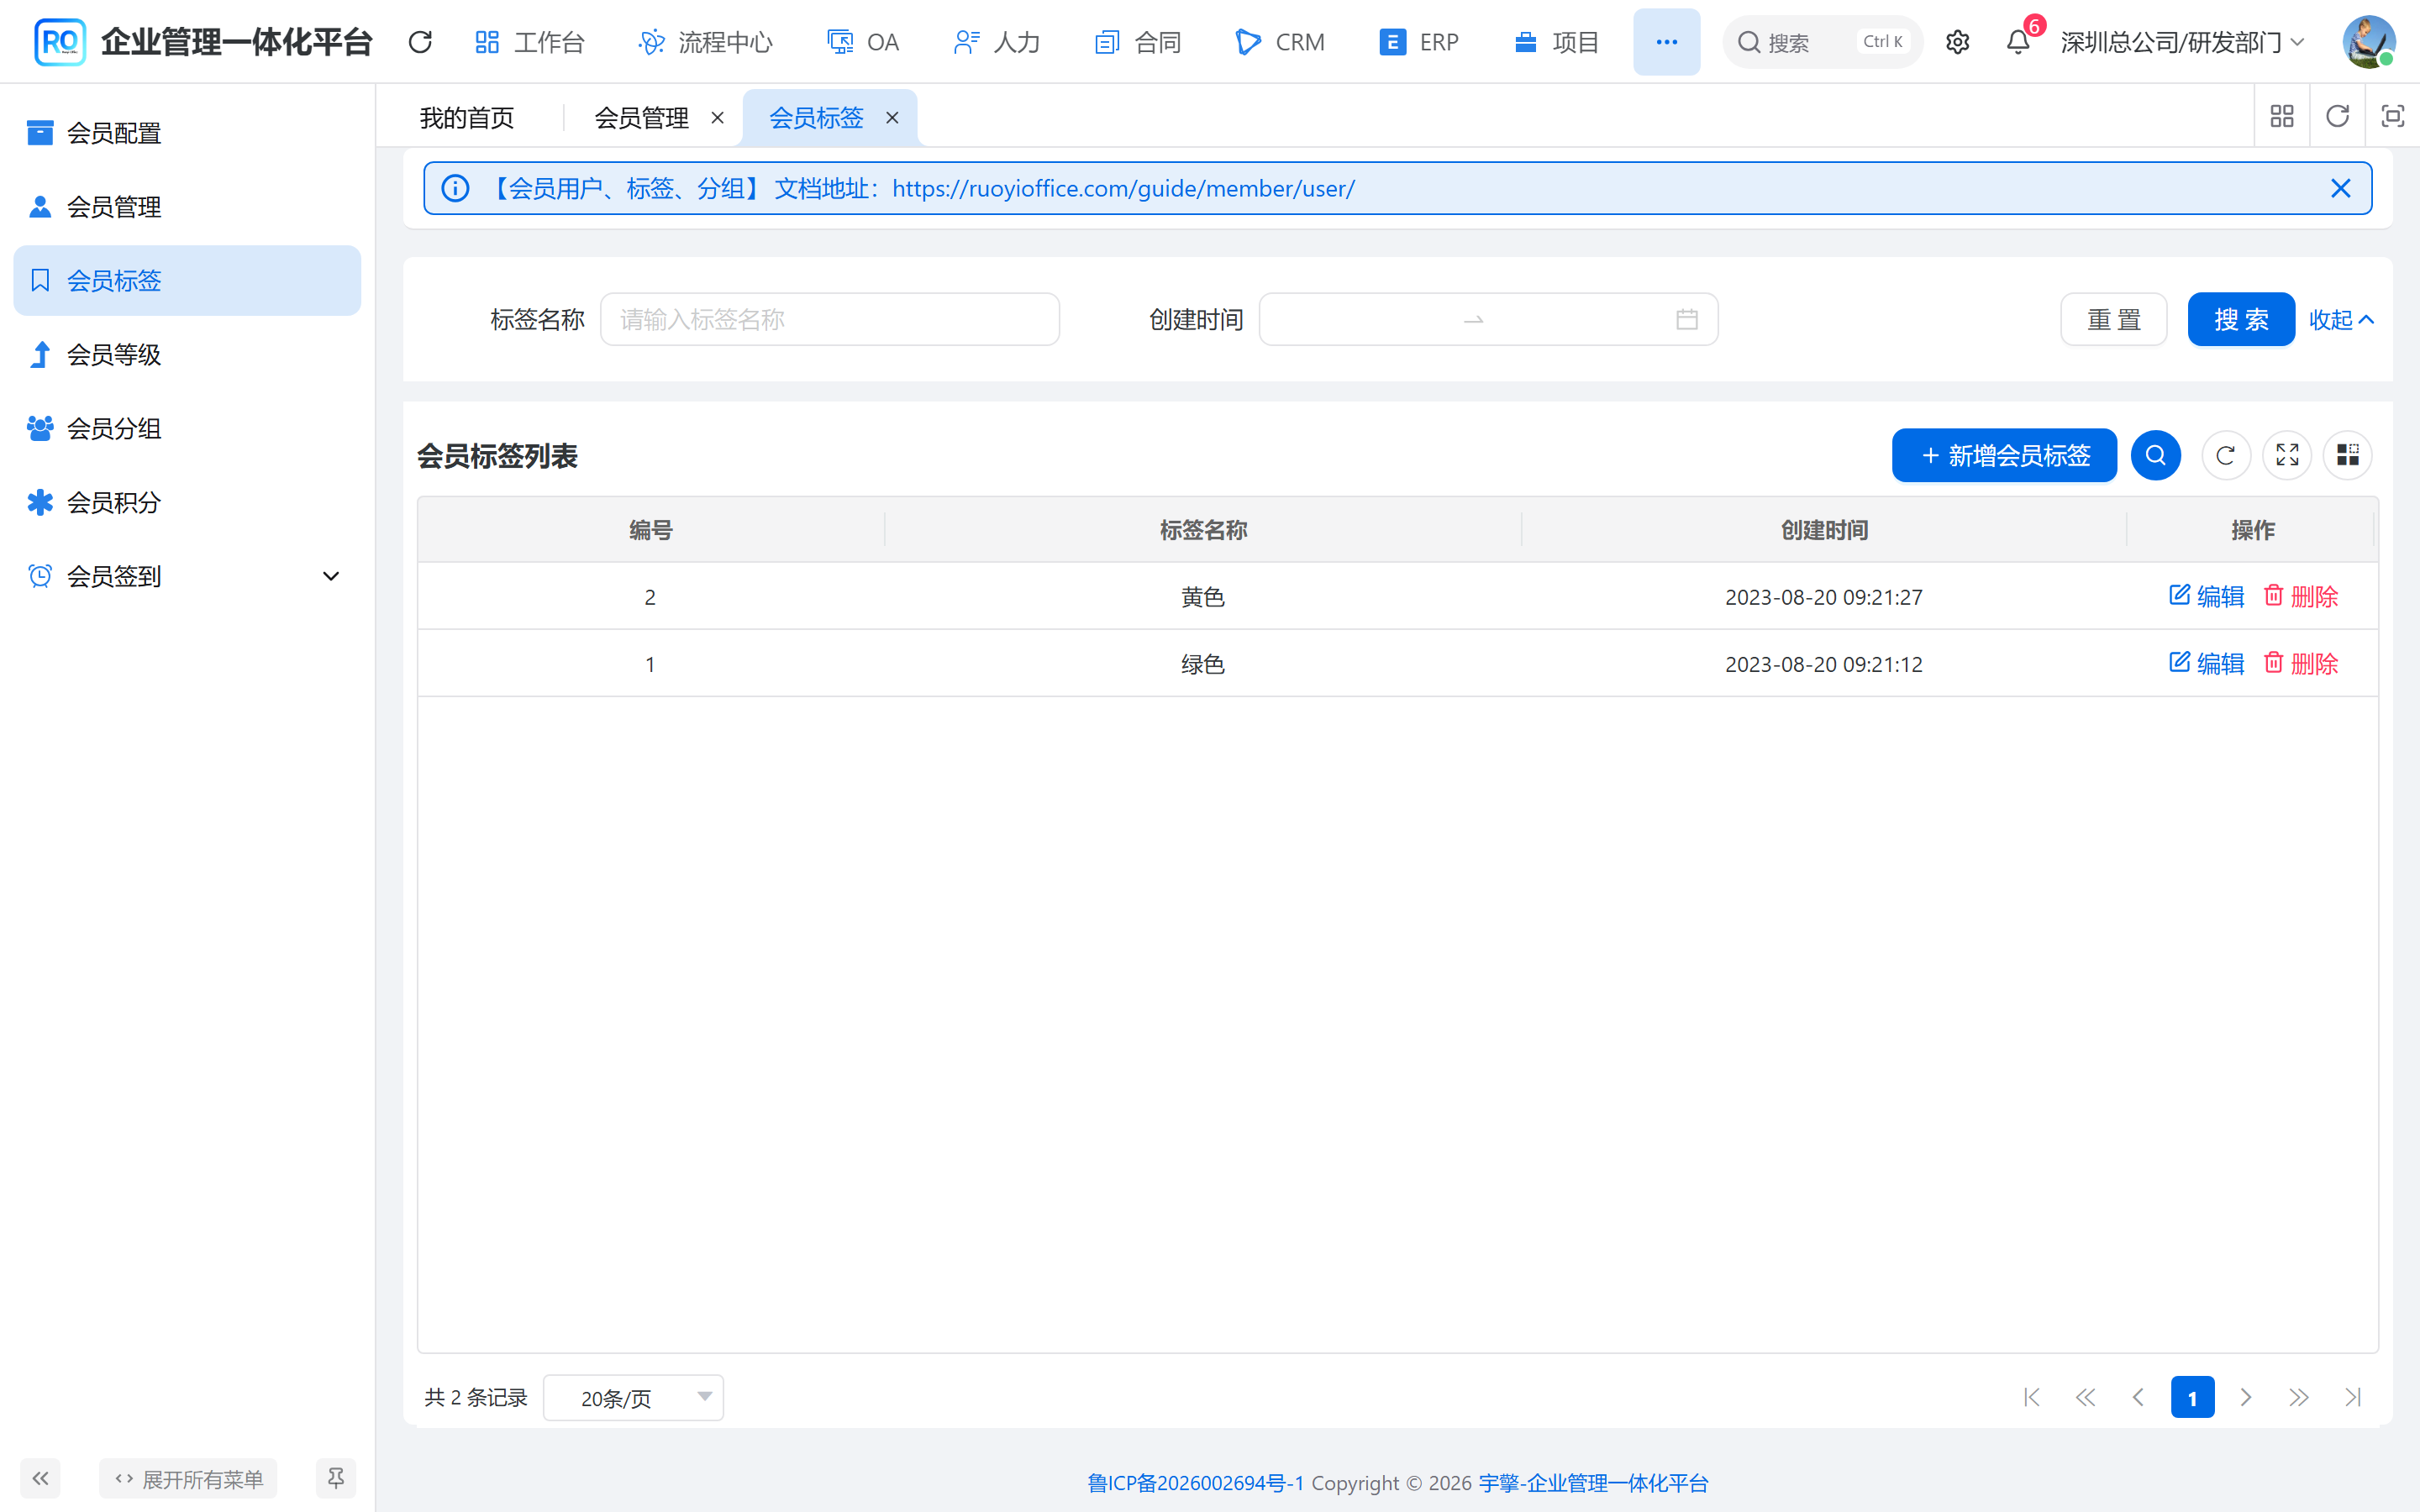The image size is (2420, 1512).
Task: Switch to the 会员管理 tab
Action: (641, 118)
